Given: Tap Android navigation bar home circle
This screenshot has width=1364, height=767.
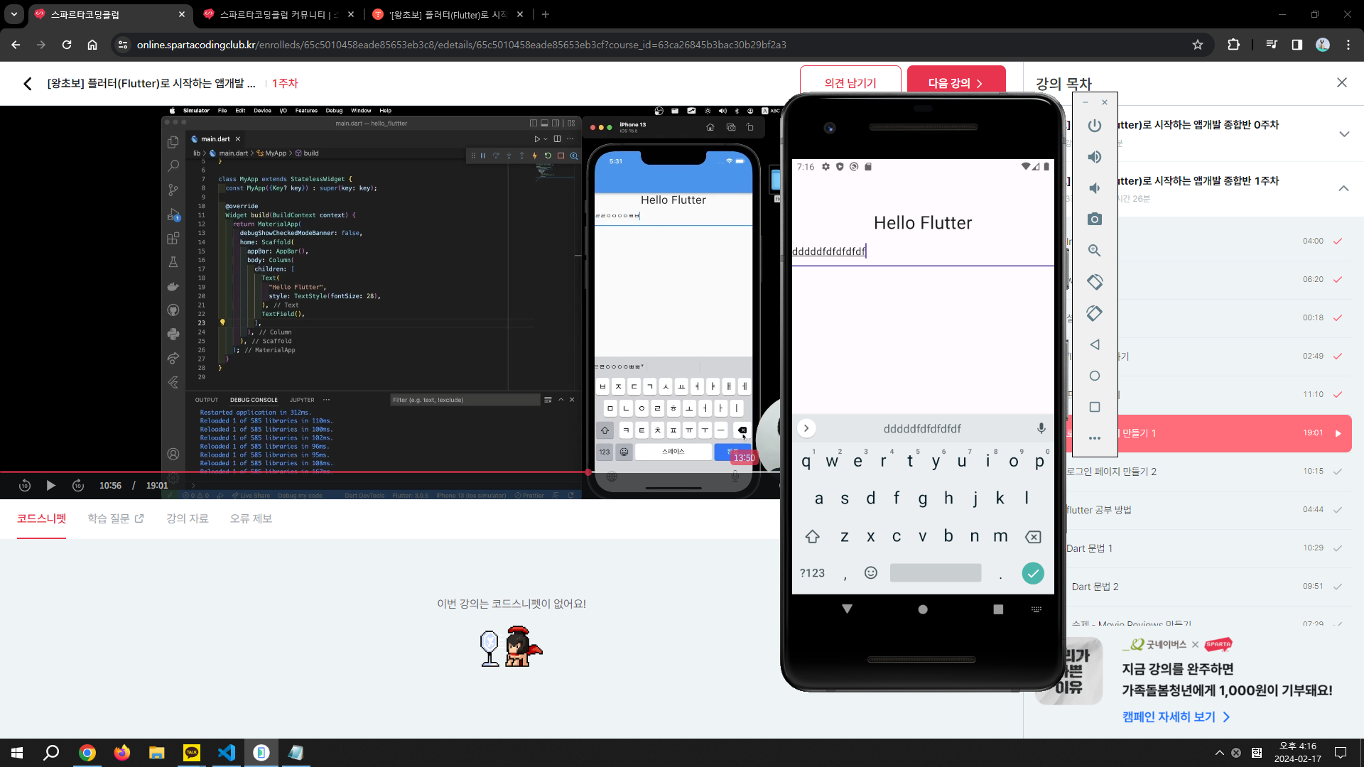Looking at the screenshot, I should [x=923, y=609].
